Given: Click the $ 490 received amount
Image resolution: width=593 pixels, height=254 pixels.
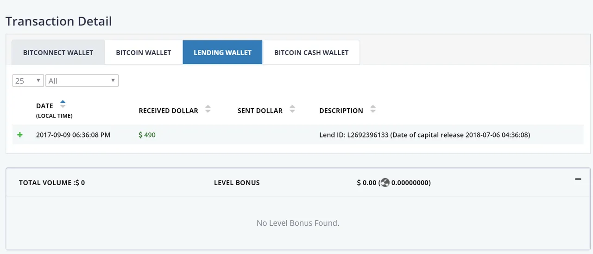Looking at the screenshot, I should pyautogui.click(x=147, y=135).
